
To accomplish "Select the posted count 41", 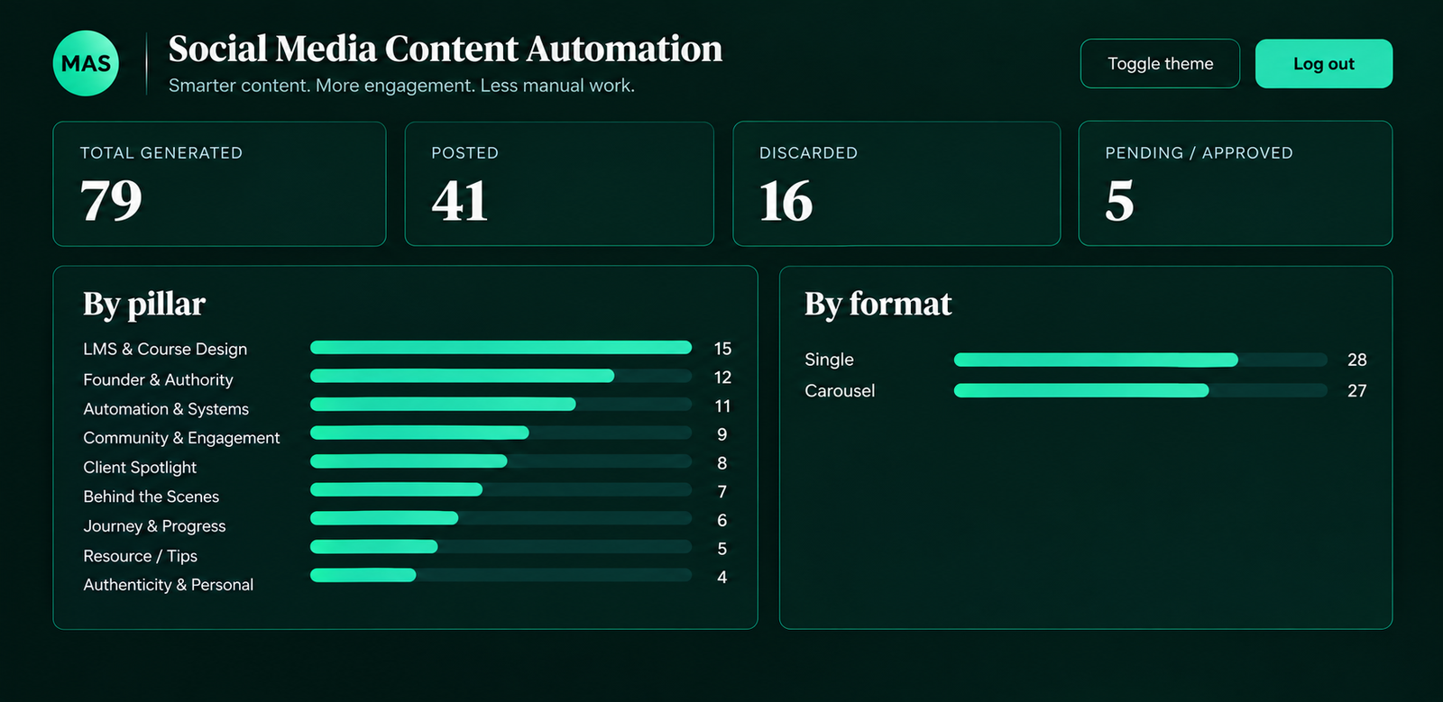I will (460, 200).
